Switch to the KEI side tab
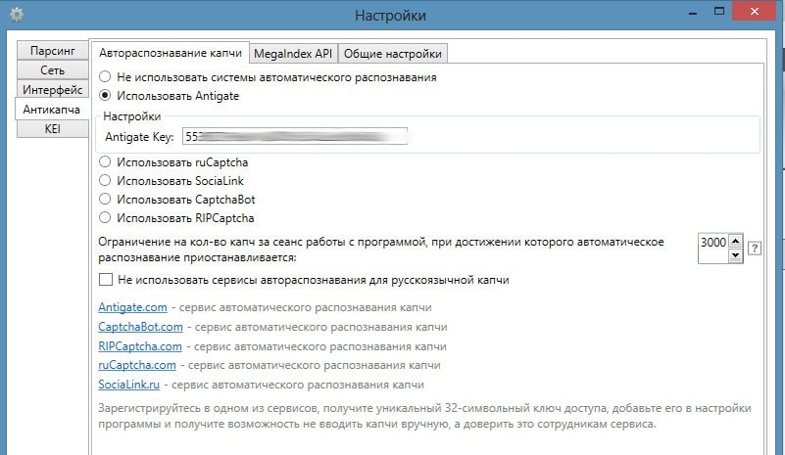This screenshot has height=455, width=785. click(x=52, y=129)
